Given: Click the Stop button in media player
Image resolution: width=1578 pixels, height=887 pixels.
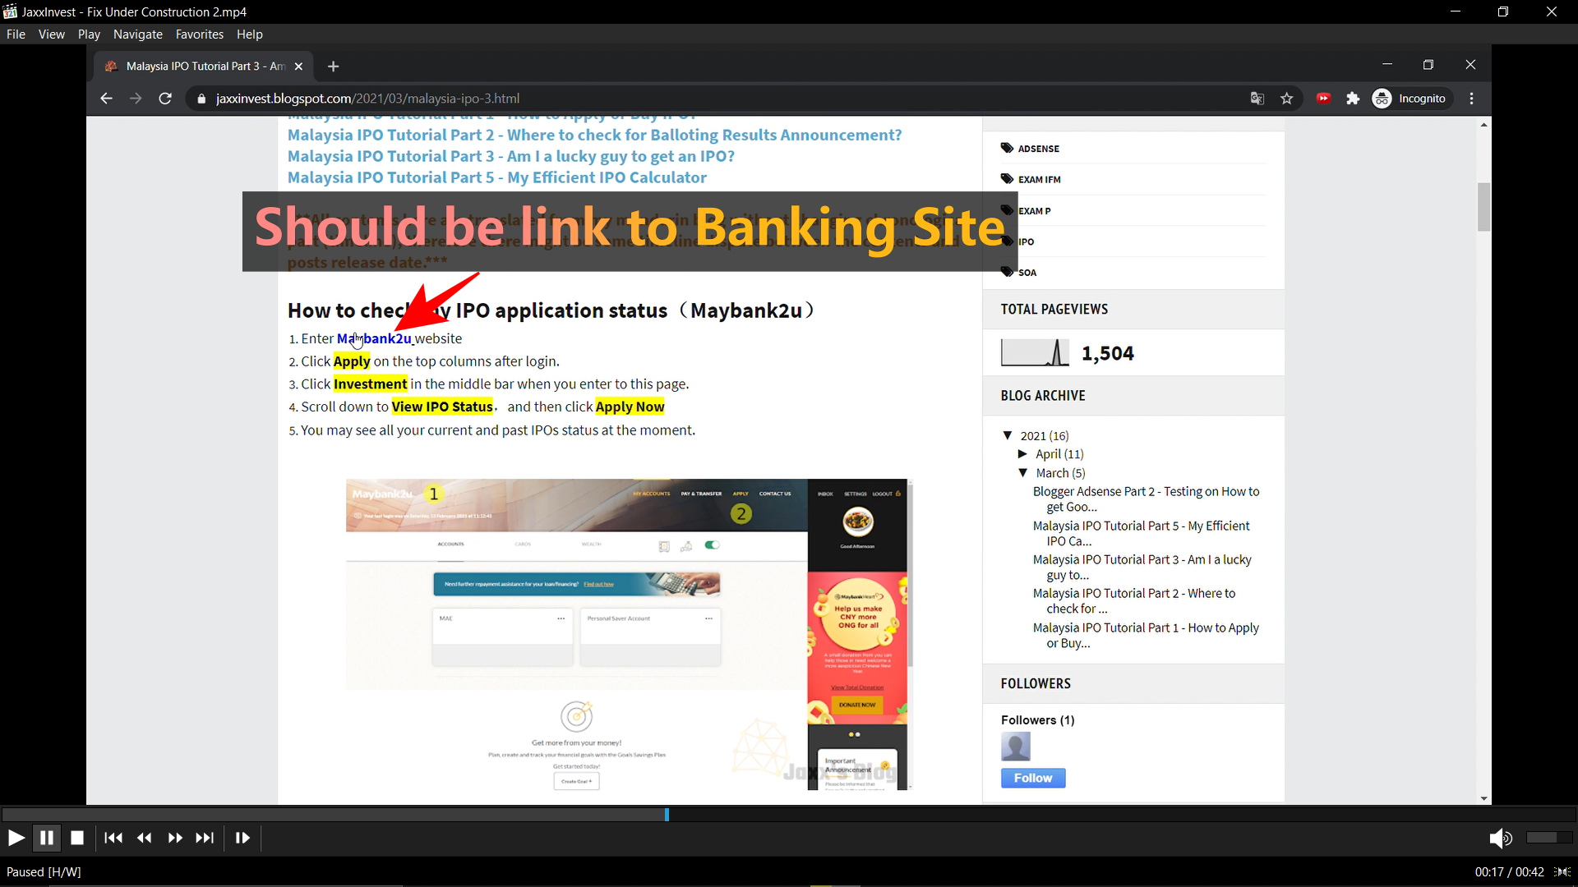Looking at the screenshot, I should tap(77, 837).
